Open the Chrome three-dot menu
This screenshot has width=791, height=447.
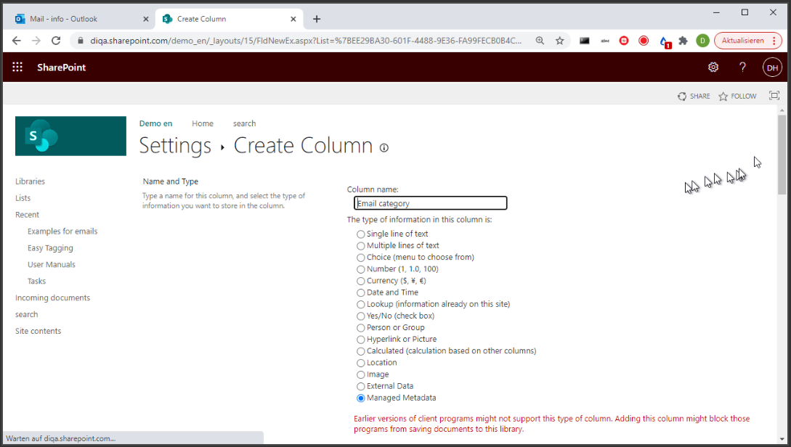pos(776,41)
